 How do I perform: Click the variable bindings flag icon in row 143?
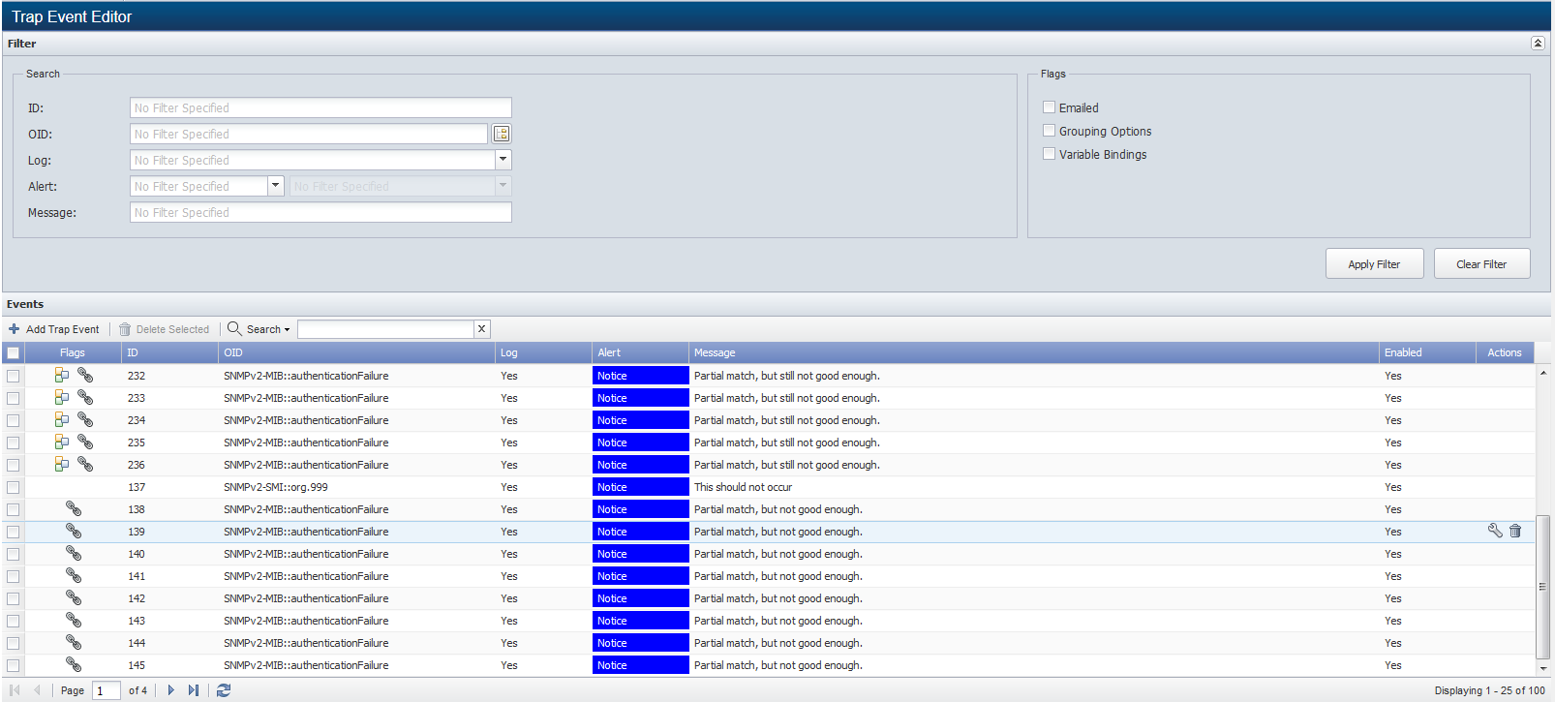[x=74, y=620]
